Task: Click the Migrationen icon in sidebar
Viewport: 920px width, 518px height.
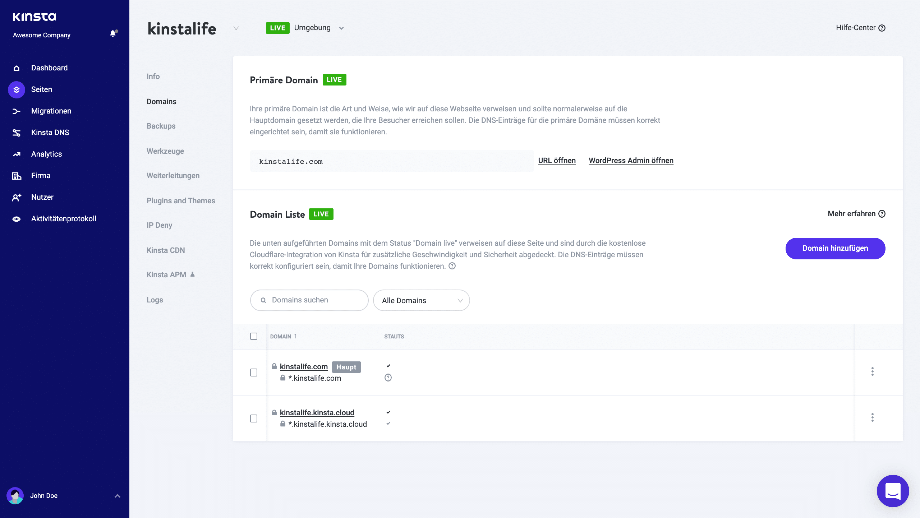Action: [17, 111]
